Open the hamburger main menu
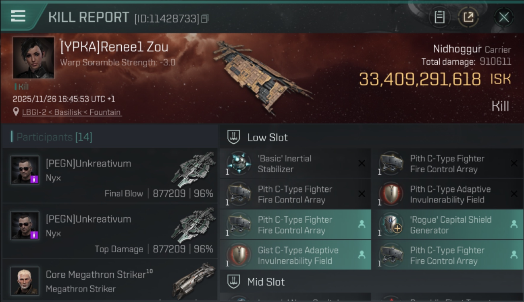Screen dimensions: 524x302 pos(18,16)
